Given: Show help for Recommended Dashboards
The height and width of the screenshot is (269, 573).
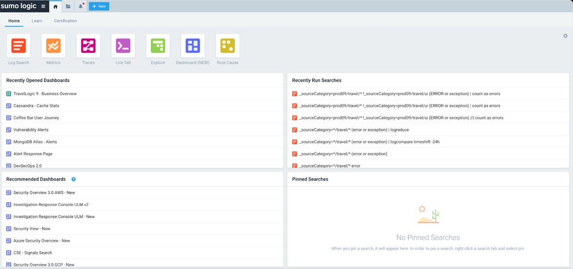Looking at the screenshot, I should [x=74, y=179].
